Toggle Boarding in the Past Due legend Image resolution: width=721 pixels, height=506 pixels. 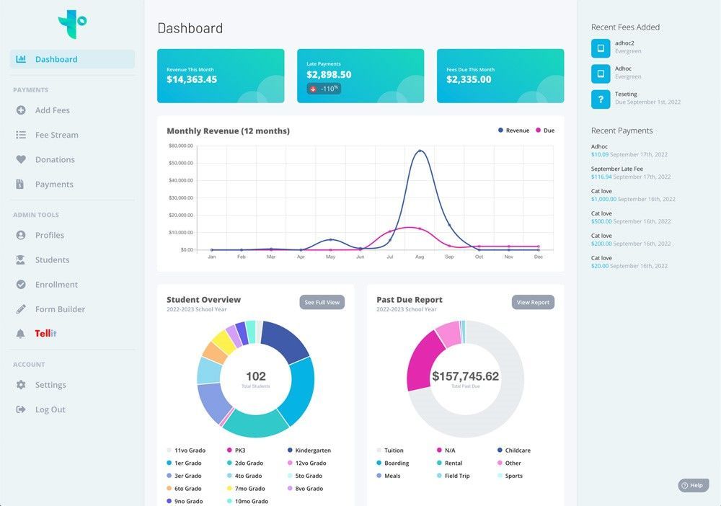(x=393, y=463)
